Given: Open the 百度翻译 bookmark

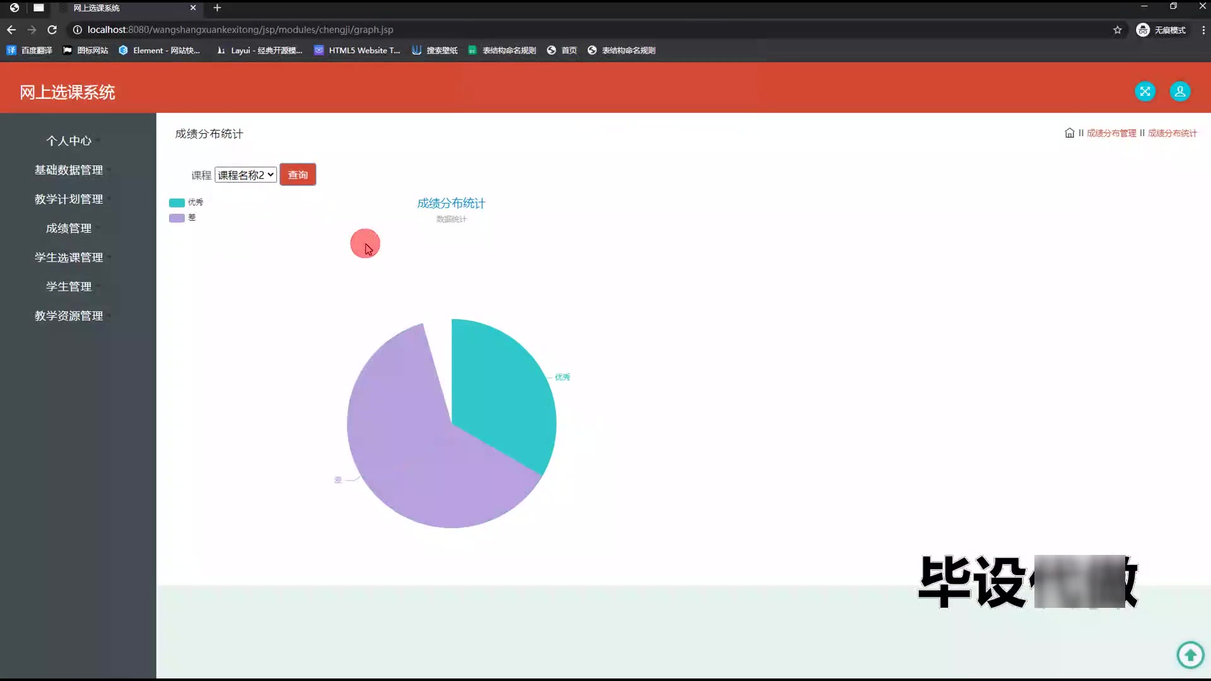Looking at the screenshot, I should pos(30,50).
